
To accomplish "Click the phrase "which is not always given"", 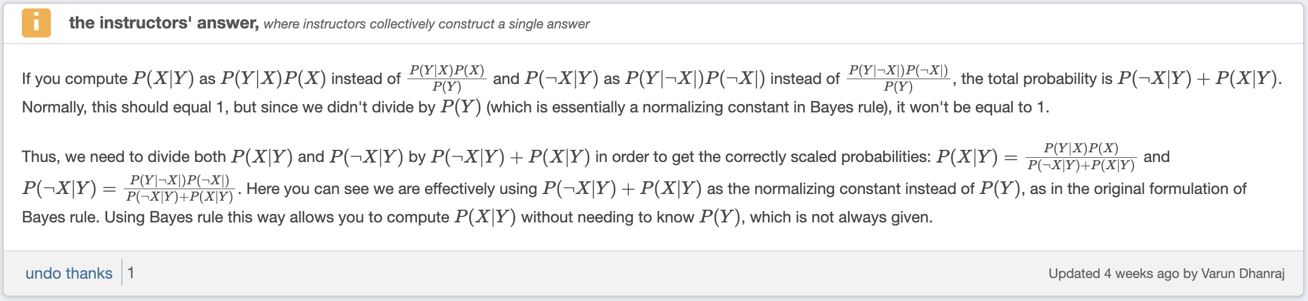I will pos(841,218).
